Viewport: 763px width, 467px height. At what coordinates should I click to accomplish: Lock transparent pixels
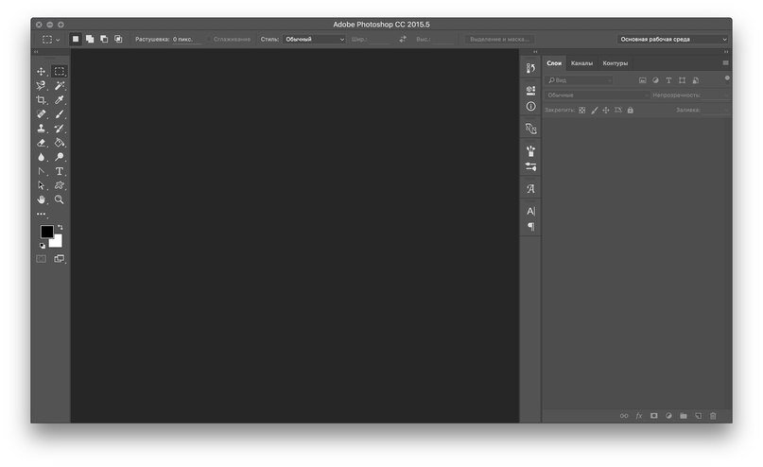[x=582, y=111]
